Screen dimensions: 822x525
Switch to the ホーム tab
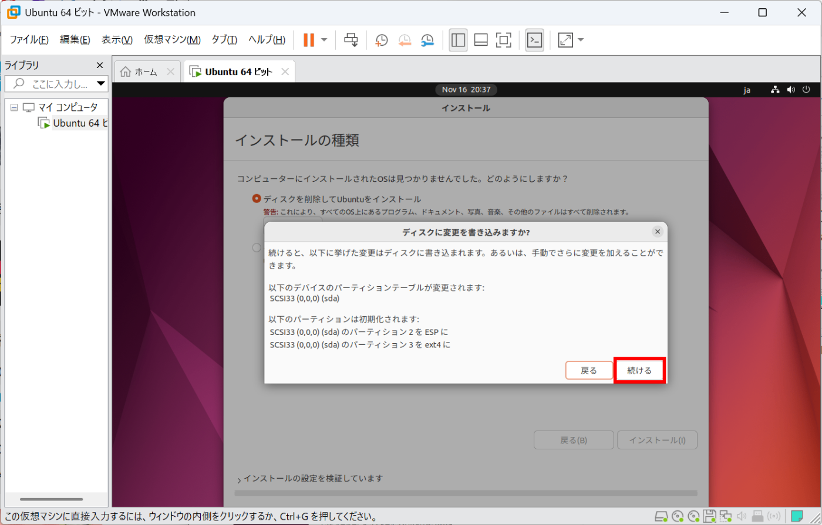point(147,72)
